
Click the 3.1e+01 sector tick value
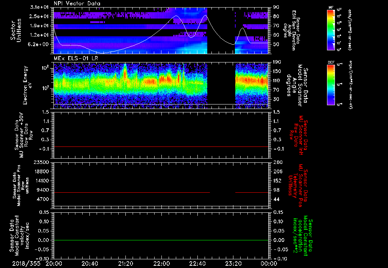[x=39, y=7]
